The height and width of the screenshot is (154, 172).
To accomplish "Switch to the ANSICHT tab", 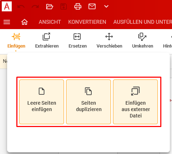I will [x=50, y=22].
